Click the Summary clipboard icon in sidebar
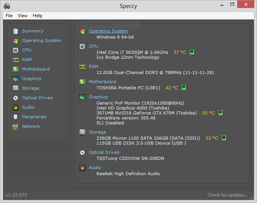Screen dimensions: 257x203 pos(16,31)
